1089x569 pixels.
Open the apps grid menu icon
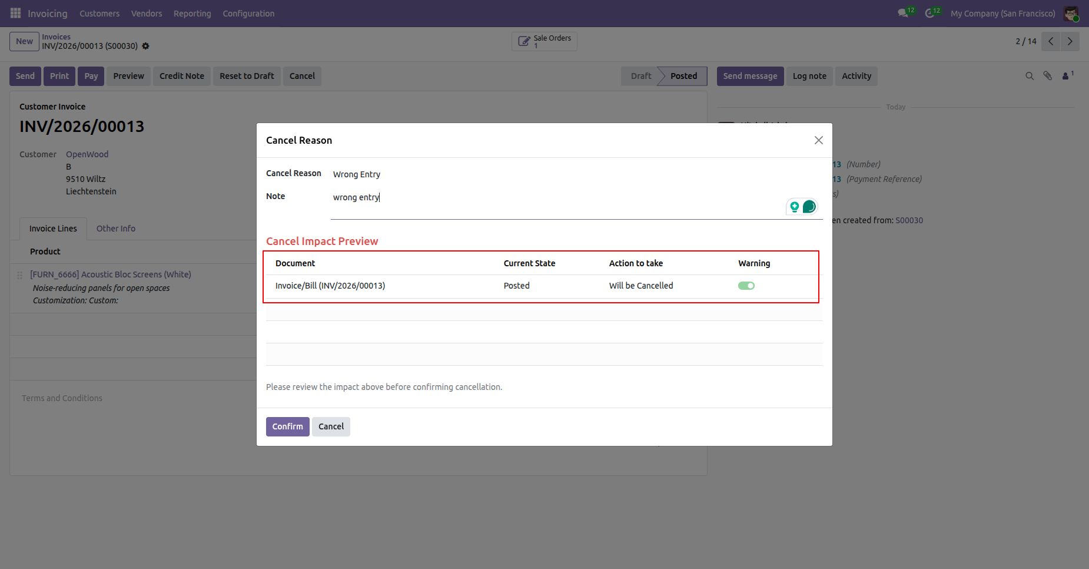pos(15,13)
